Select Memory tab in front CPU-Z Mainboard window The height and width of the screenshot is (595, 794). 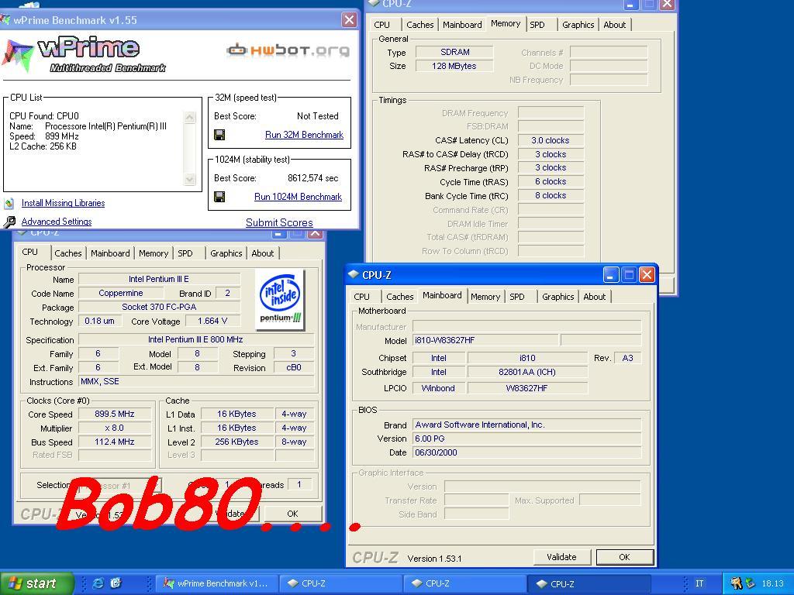[x=485, y=297]
